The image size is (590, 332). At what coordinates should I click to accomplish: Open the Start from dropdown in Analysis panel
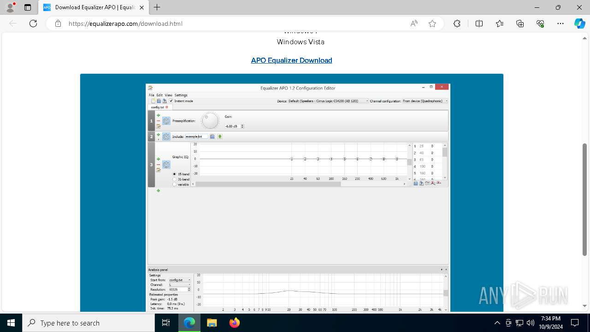(x=179, y=280)
